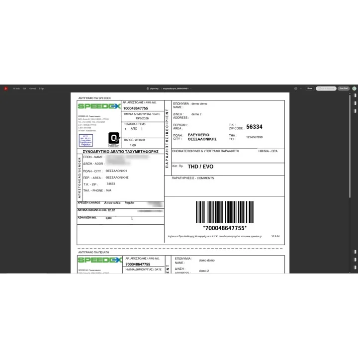The width and height of the screenshot is (358, 358).
Task: Click the www.speedex.gr website text
Action: 253,236
